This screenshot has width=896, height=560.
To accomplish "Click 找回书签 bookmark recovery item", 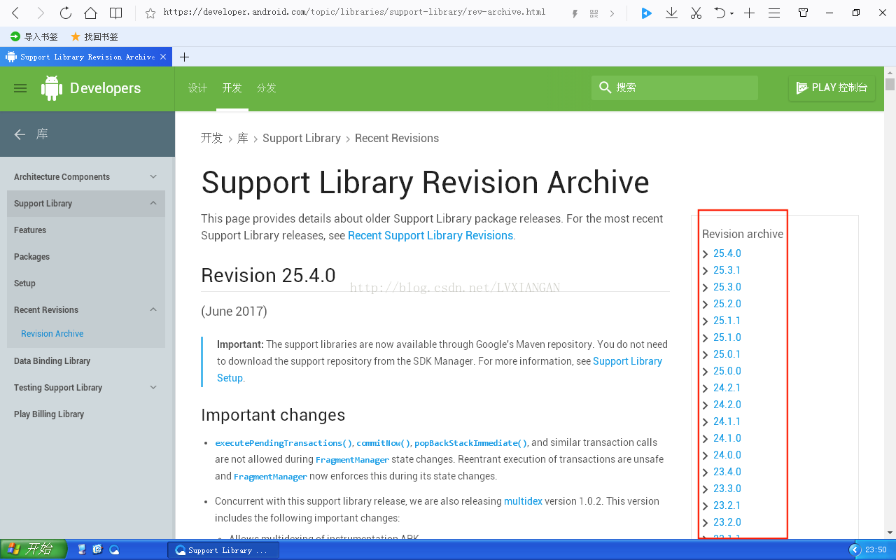I will point(94,36).
